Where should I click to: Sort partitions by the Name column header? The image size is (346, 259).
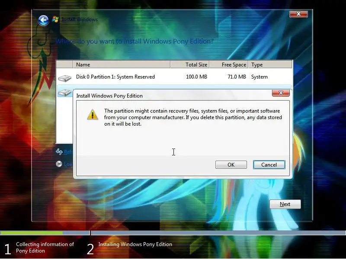click(x=122, y=64)
